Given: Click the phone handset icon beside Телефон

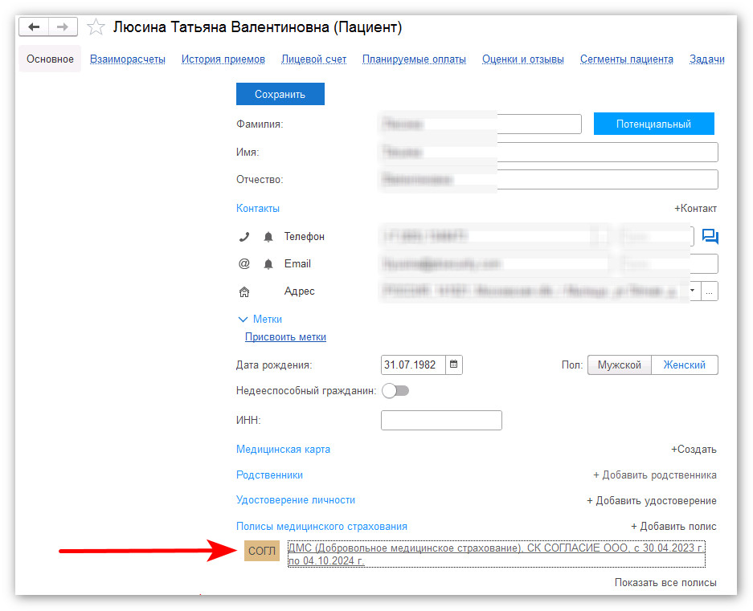Looking at the screenshot, I should (244, 237).
